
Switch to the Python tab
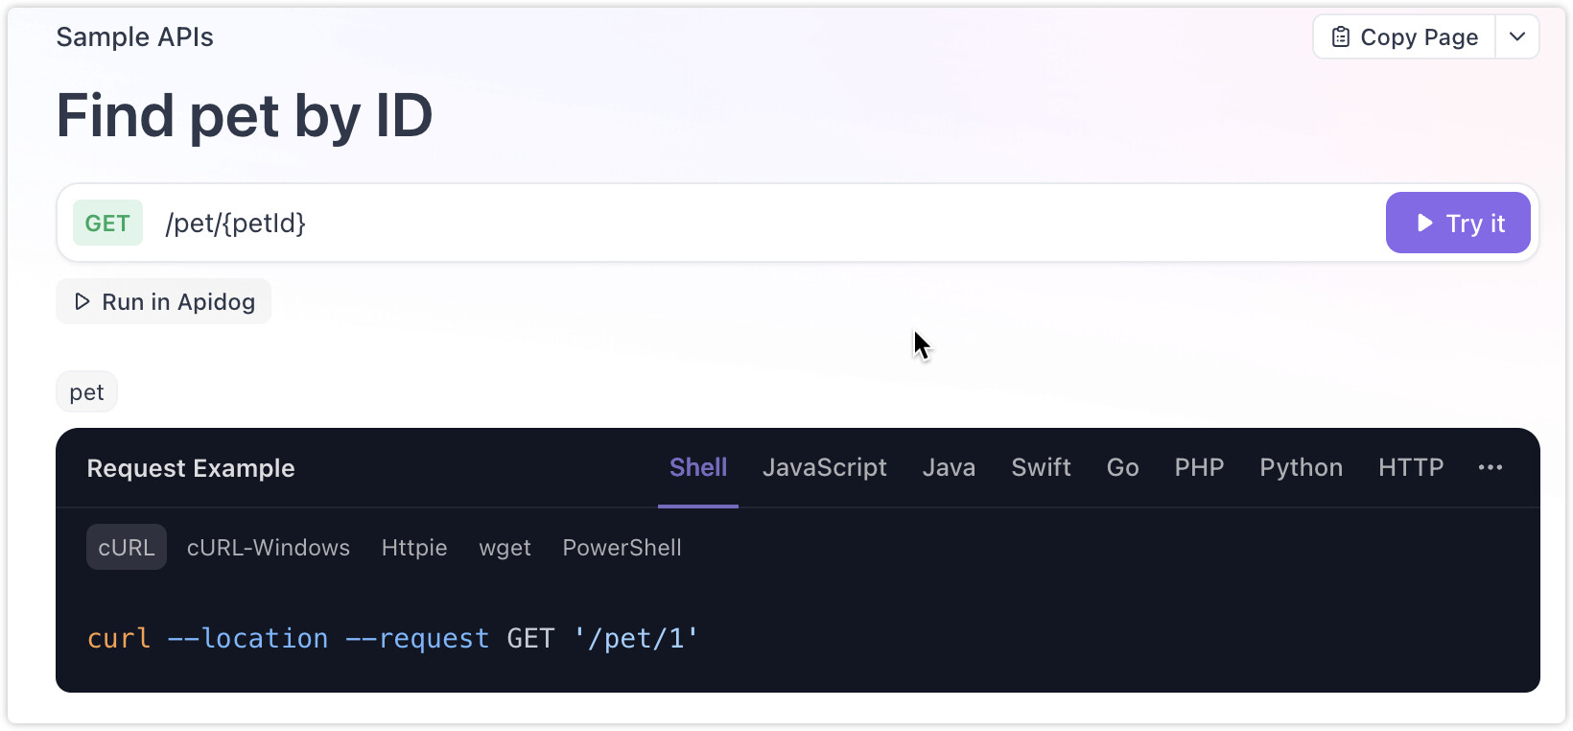1301,467
